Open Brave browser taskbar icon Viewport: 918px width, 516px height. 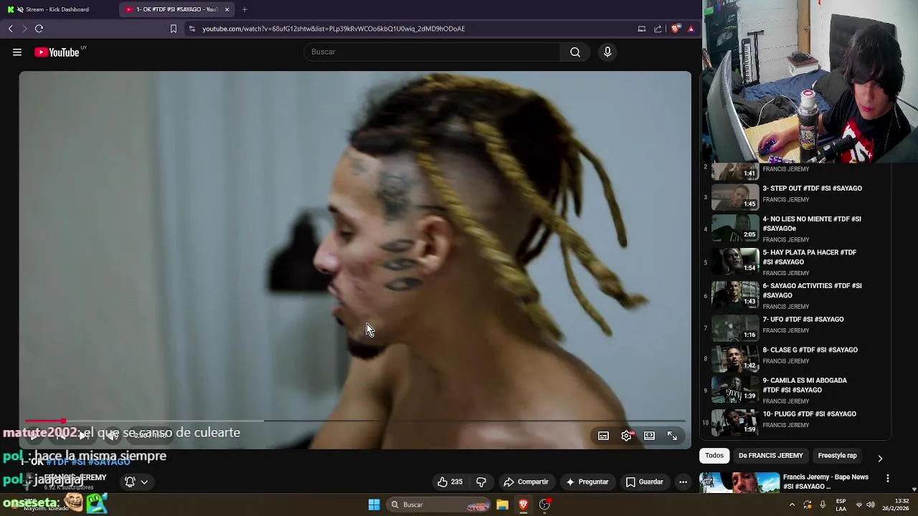click(524, 505)
